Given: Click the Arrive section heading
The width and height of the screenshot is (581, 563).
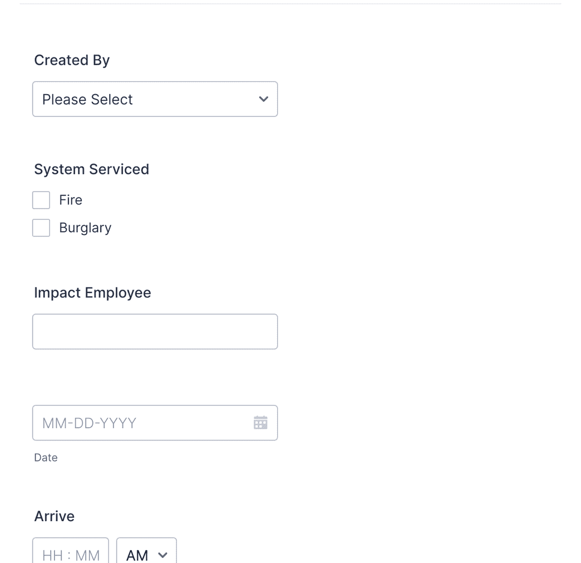Looking at the screenshot, I should [x=54, y=516].
